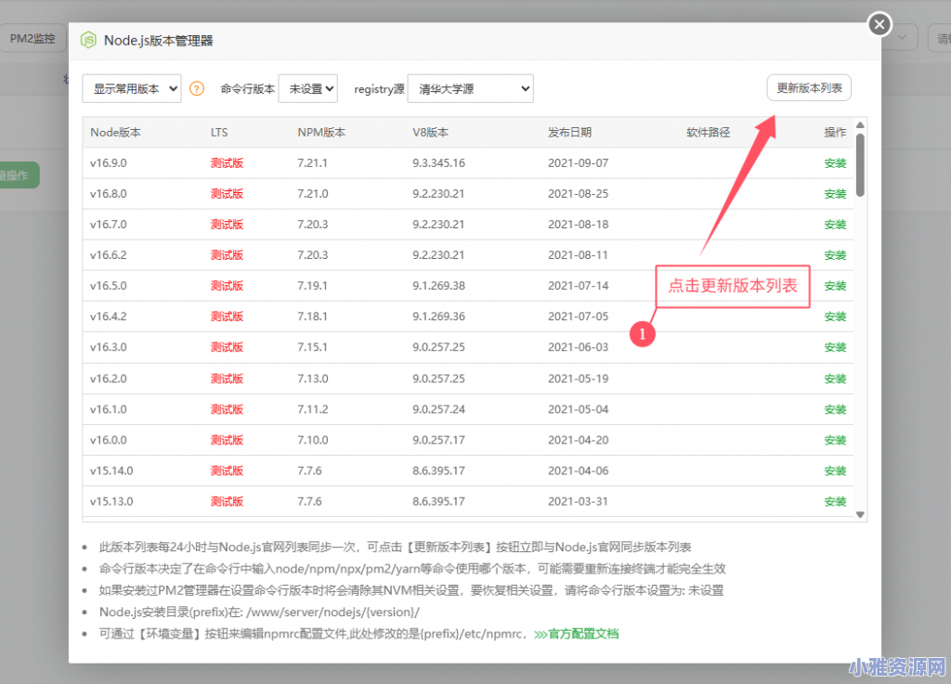Viewport: 951px width, 684px height.
Task: Close the Node.js版本管理器 dialog
Action: tap(879, 24)
